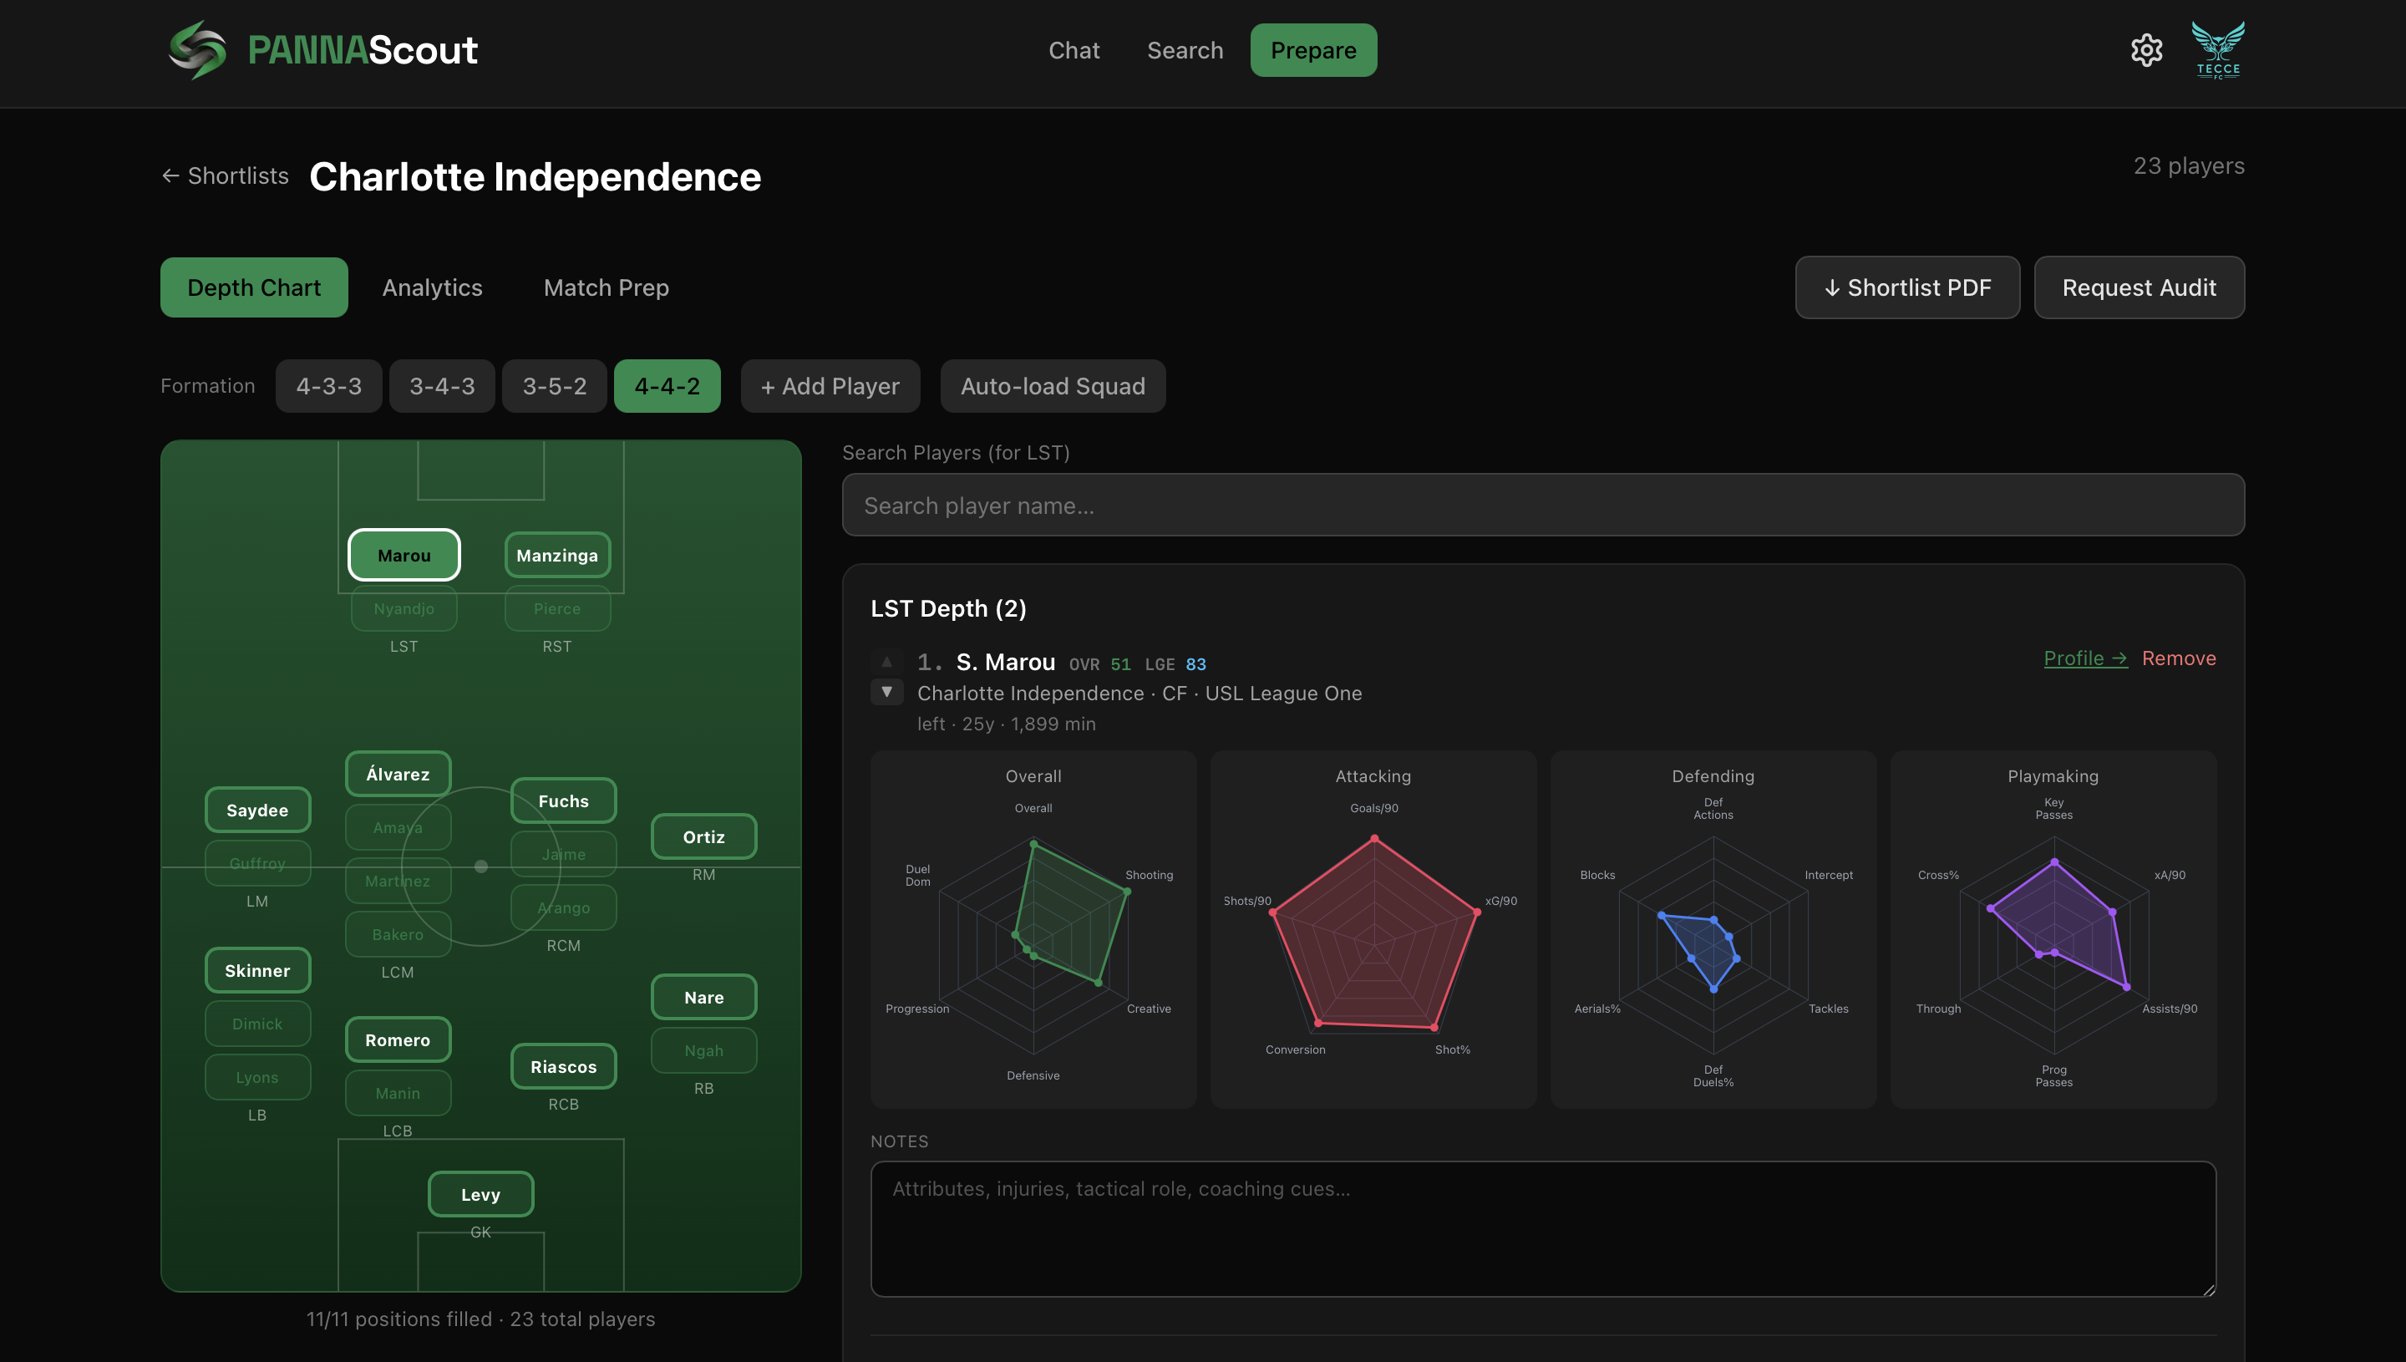Viewport: 2406px width, 1362px height.
Task: Select backup Martinez in LCM
Action: 398,882
